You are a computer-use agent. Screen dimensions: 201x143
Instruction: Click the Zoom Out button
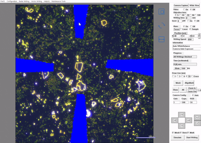click(x=192, y=91)
